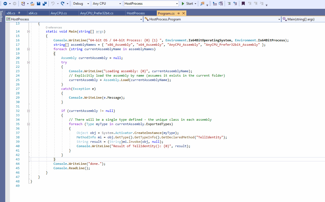Close the Program.cs tab
325x202 pixels.
184,13
